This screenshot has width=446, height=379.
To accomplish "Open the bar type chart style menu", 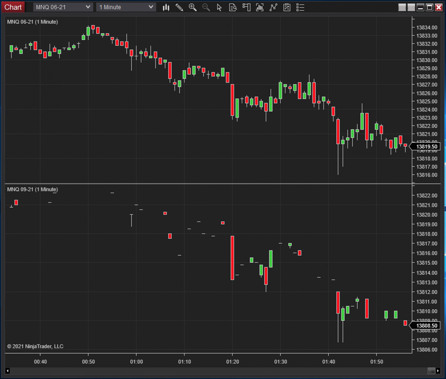I will (x=166, y=7).
